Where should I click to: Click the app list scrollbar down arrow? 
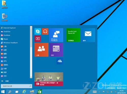click(x=31, y=77)
